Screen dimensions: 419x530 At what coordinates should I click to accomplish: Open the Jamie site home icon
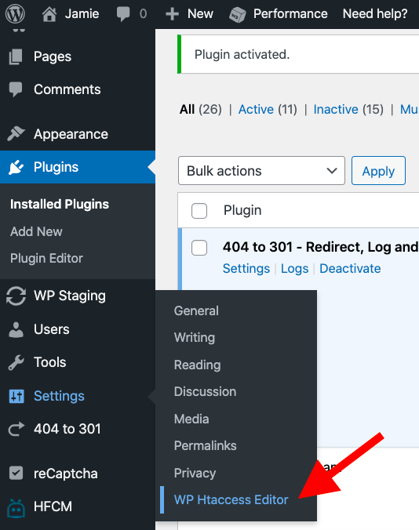(49, 14)
